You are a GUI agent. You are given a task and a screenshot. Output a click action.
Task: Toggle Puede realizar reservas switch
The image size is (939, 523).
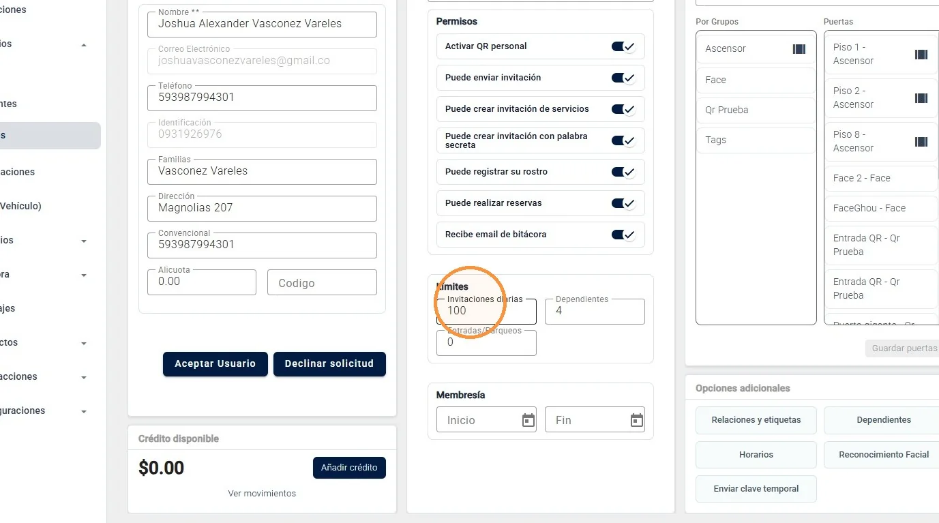point(623,203)
